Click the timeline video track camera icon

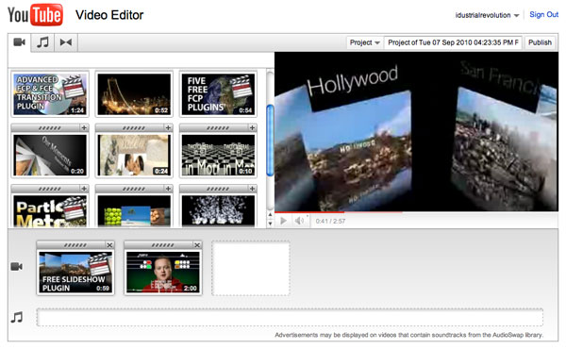[17, 267]
